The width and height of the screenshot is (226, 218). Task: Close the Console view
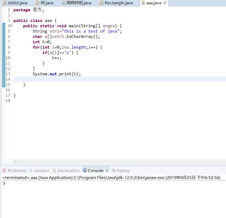pyautogui.click(x=107, y=170)
